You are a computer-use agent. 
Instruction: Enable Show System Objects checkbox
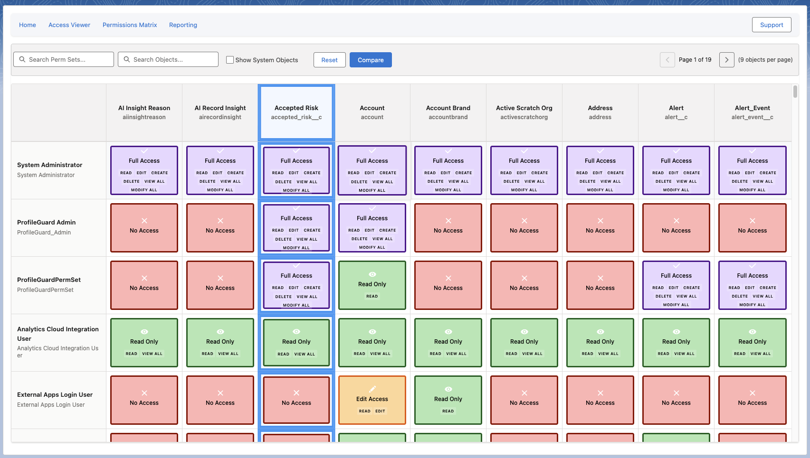[x=230, y=60]
